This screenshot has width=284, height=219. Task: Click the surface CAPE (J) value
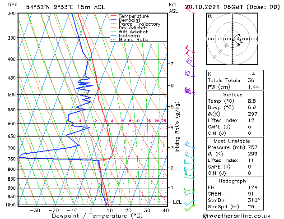pyautogui.click(x=250, y=127)
